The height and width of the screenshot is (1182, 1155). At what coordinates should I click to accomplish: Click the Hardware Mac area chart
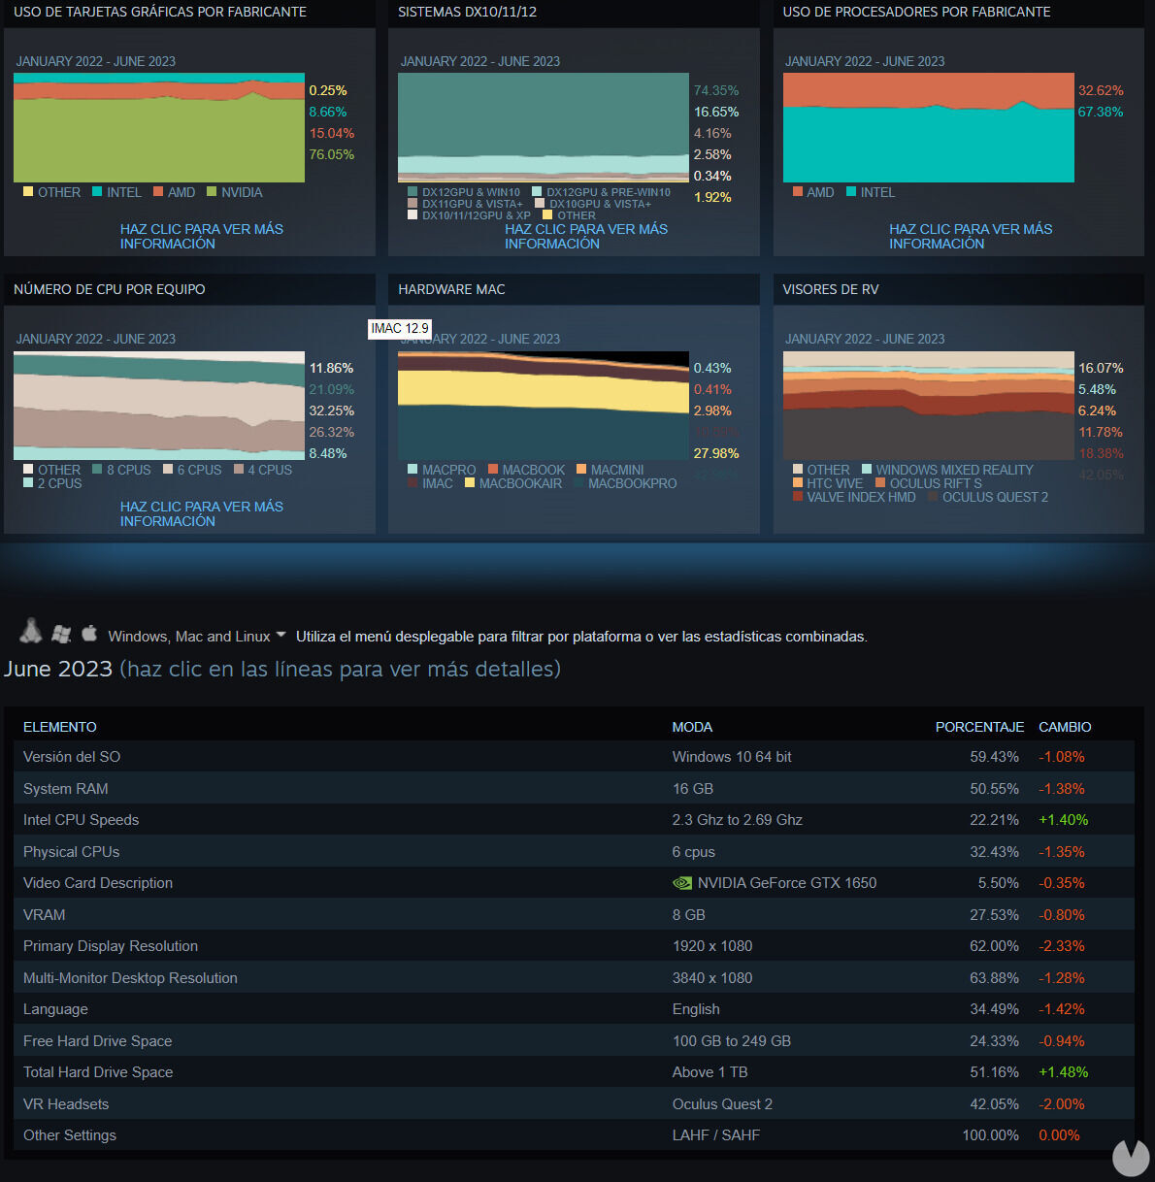click(x=543, y=406)
